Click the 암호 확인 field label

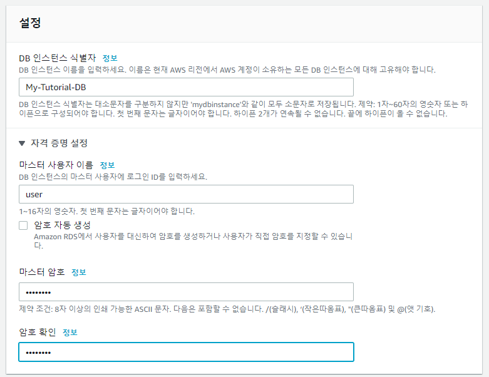(38, 333)
